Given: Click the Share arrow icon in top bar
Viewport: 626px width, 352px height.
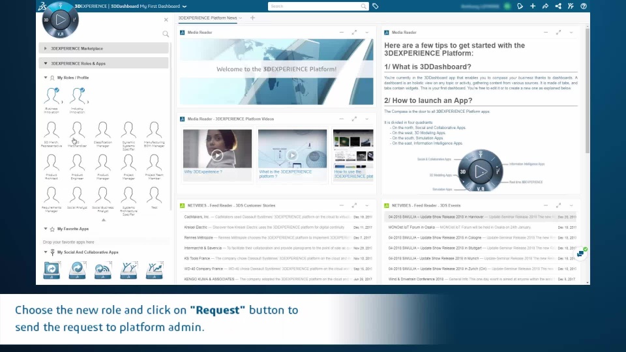Looking at the screenshot, I should pyautogui.click(x=545, y=6).
